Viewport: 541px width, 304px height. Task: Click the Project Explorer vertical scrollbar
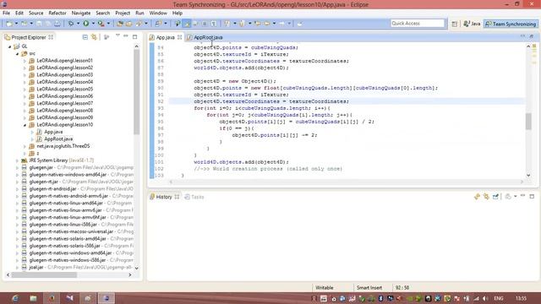pos(137,92)
